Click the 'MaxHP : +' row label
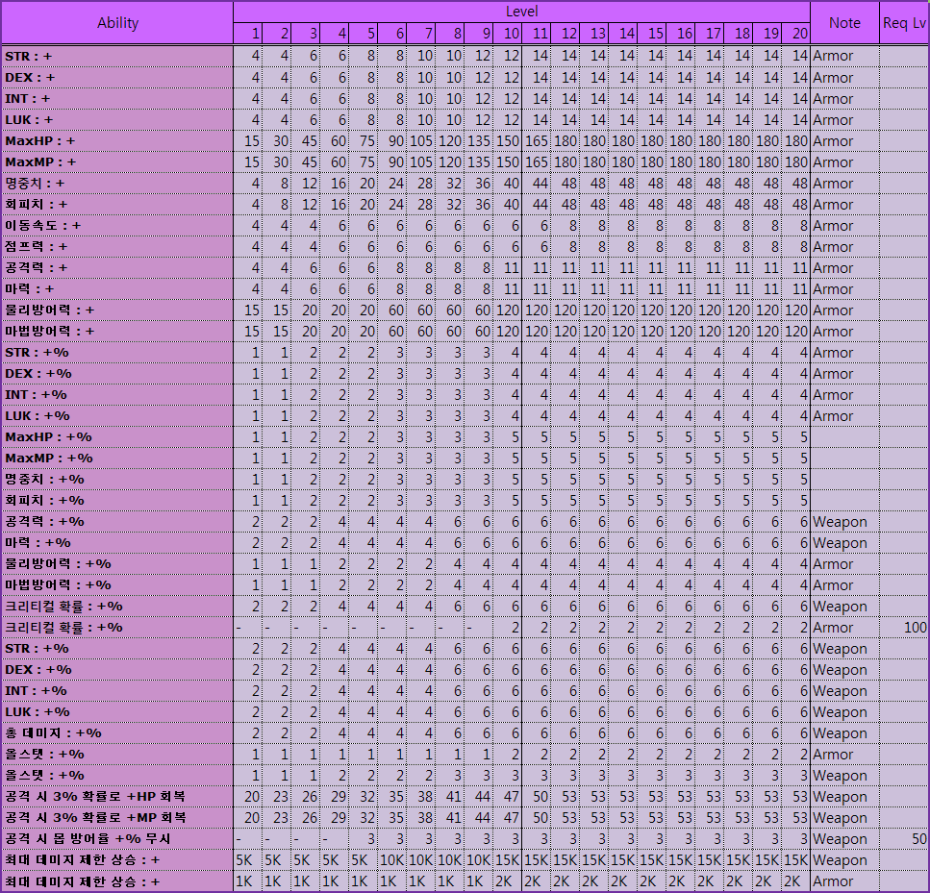 (x=117, y=141)
